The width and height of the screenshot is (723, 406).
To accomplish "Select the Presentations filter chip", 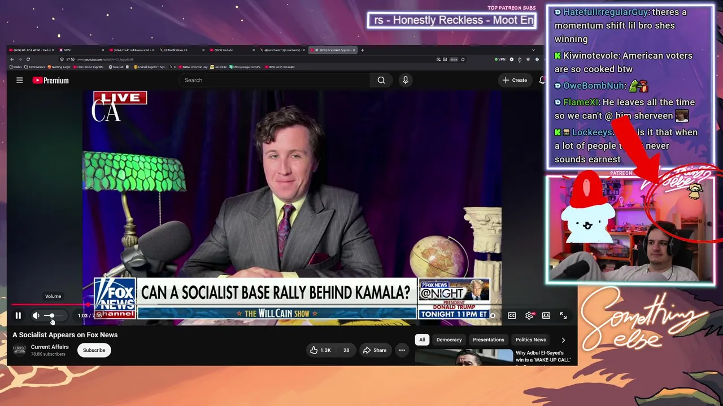I will (489, 339).
